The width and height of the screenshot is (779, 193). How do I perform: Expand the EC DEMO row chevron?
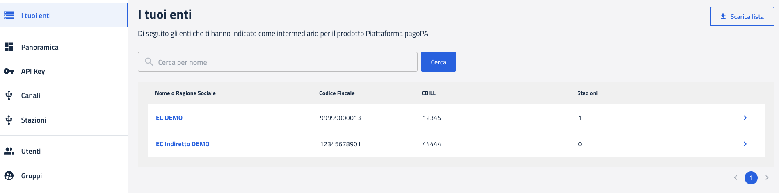(745, 118)
